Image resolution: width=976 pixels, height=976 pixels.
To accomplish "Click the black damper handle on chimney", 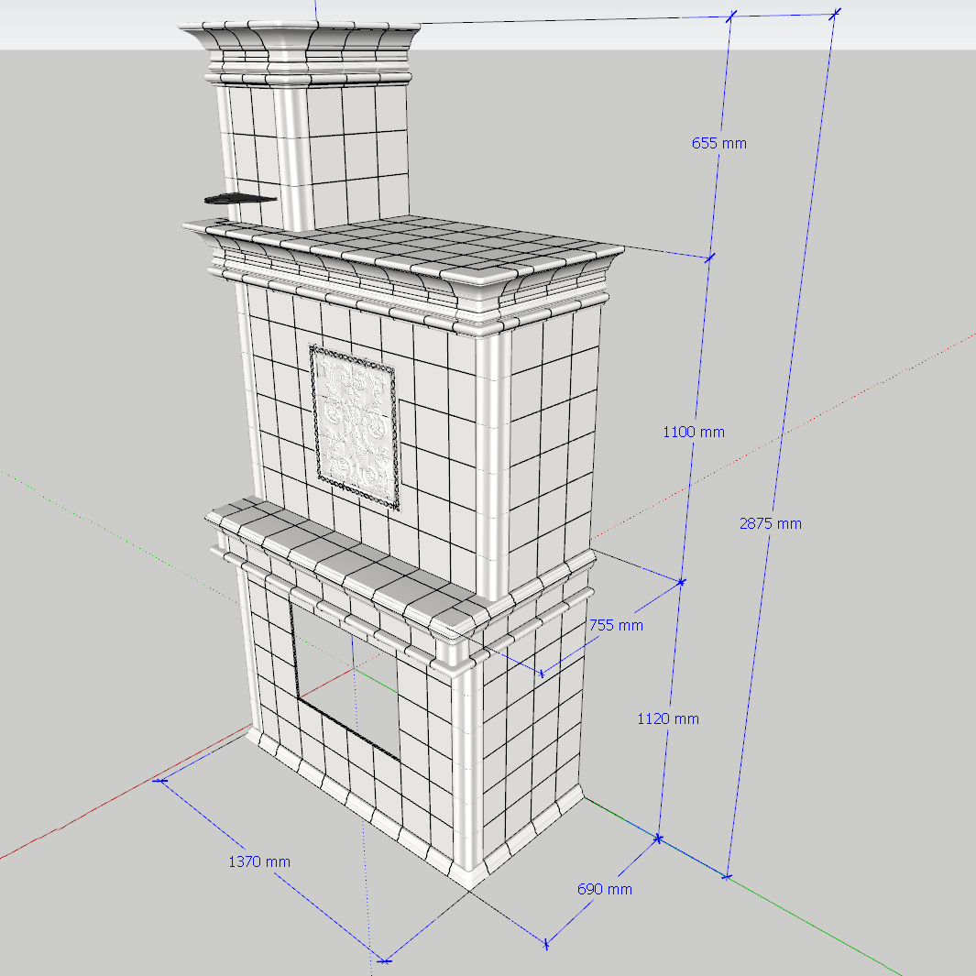I will tap(239, 199).
